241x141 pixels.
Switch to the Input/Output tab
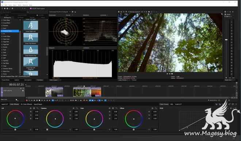coord(38,104)
